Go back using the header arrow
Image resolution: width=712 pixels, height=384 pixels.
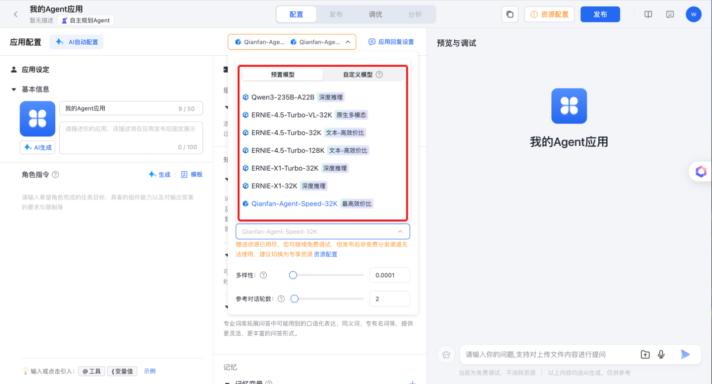[15, 14]
